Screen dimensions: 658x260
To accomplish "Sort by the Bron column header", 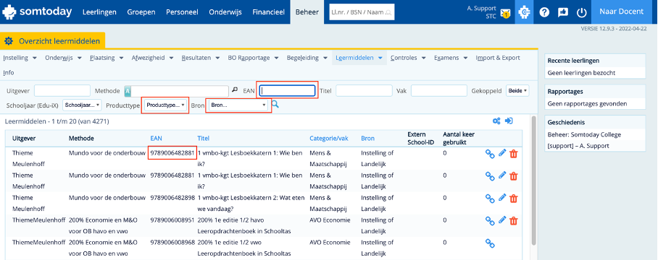I will pyautogui.click(x=367, y=138).
